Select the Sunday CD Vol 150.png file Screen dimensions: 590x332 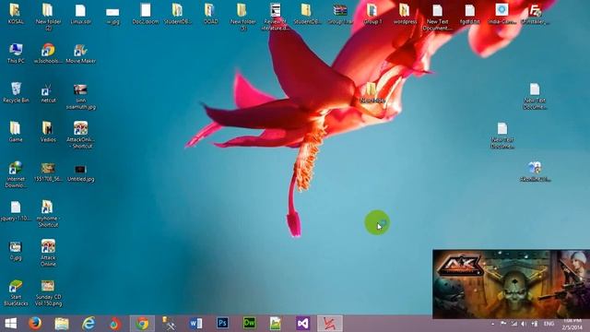[48, 292]
